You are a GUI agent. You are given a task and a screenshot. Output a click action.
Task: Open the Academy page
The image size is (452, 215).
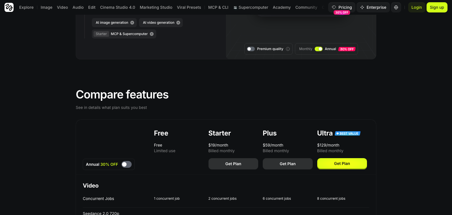click(x=282, y=7)
